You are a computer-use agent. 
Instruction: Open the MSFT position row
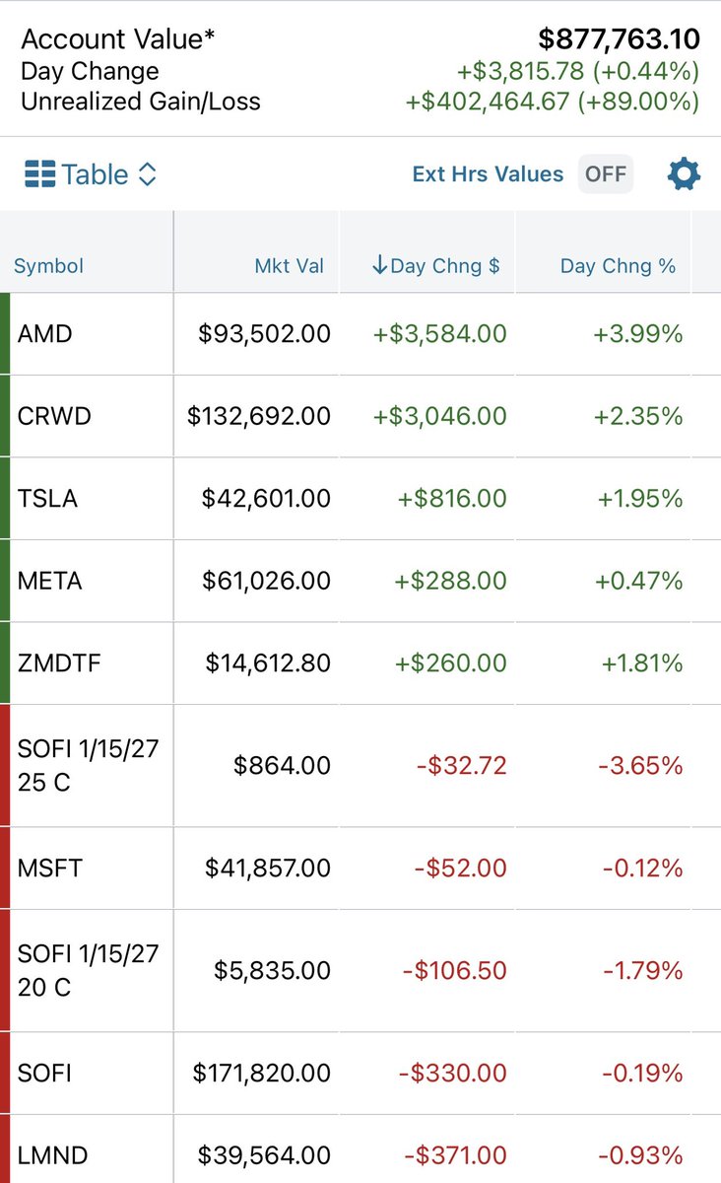pyautogui.click(x=360, y=869)
